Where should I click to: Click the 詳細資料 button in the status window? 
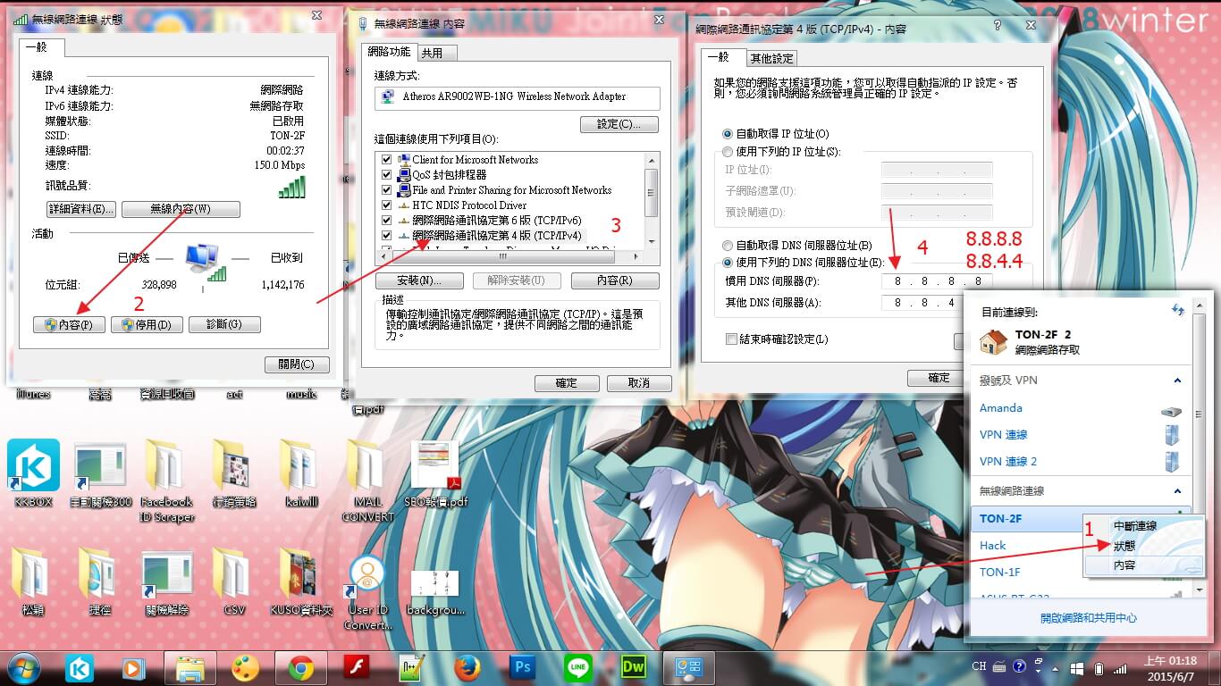pos(80,209)
